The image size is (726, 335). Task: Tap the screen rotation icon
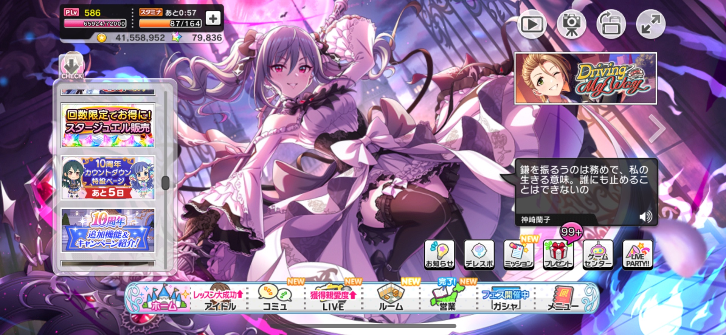point(611,24)
